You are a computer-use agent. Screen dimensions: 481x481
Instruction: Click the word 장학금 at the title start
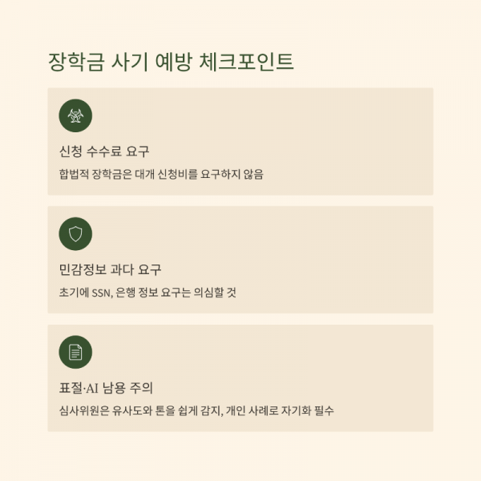pyautogui.click(x=76, y=62)
